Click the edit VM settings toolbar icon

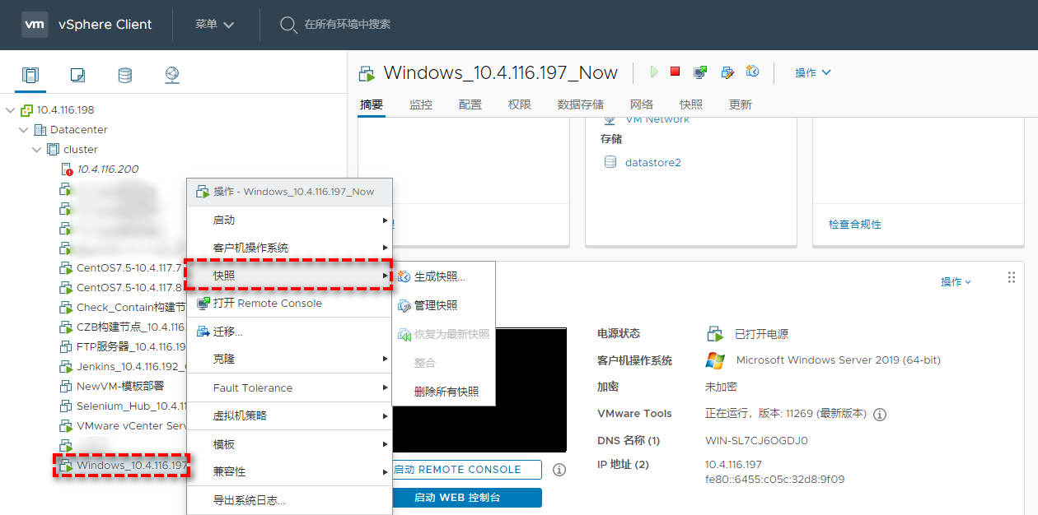[x=727, y=72]
